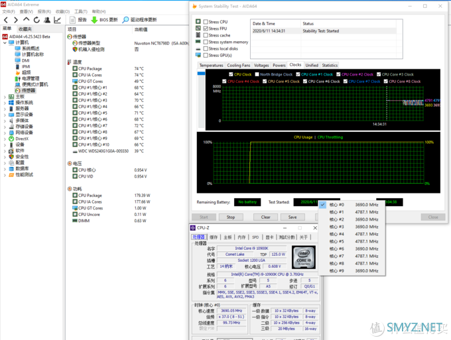451x340 pixels.
Task: Enable the Stress CPU checkbox
Action: 206,22
